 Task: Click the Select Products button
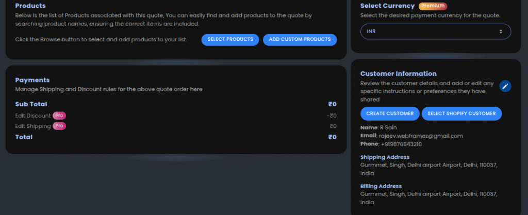(230, 40)
